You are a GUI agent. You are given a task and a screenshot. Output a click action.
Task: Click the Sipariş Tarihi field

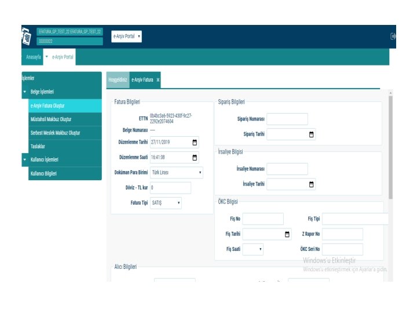(291, 134)
